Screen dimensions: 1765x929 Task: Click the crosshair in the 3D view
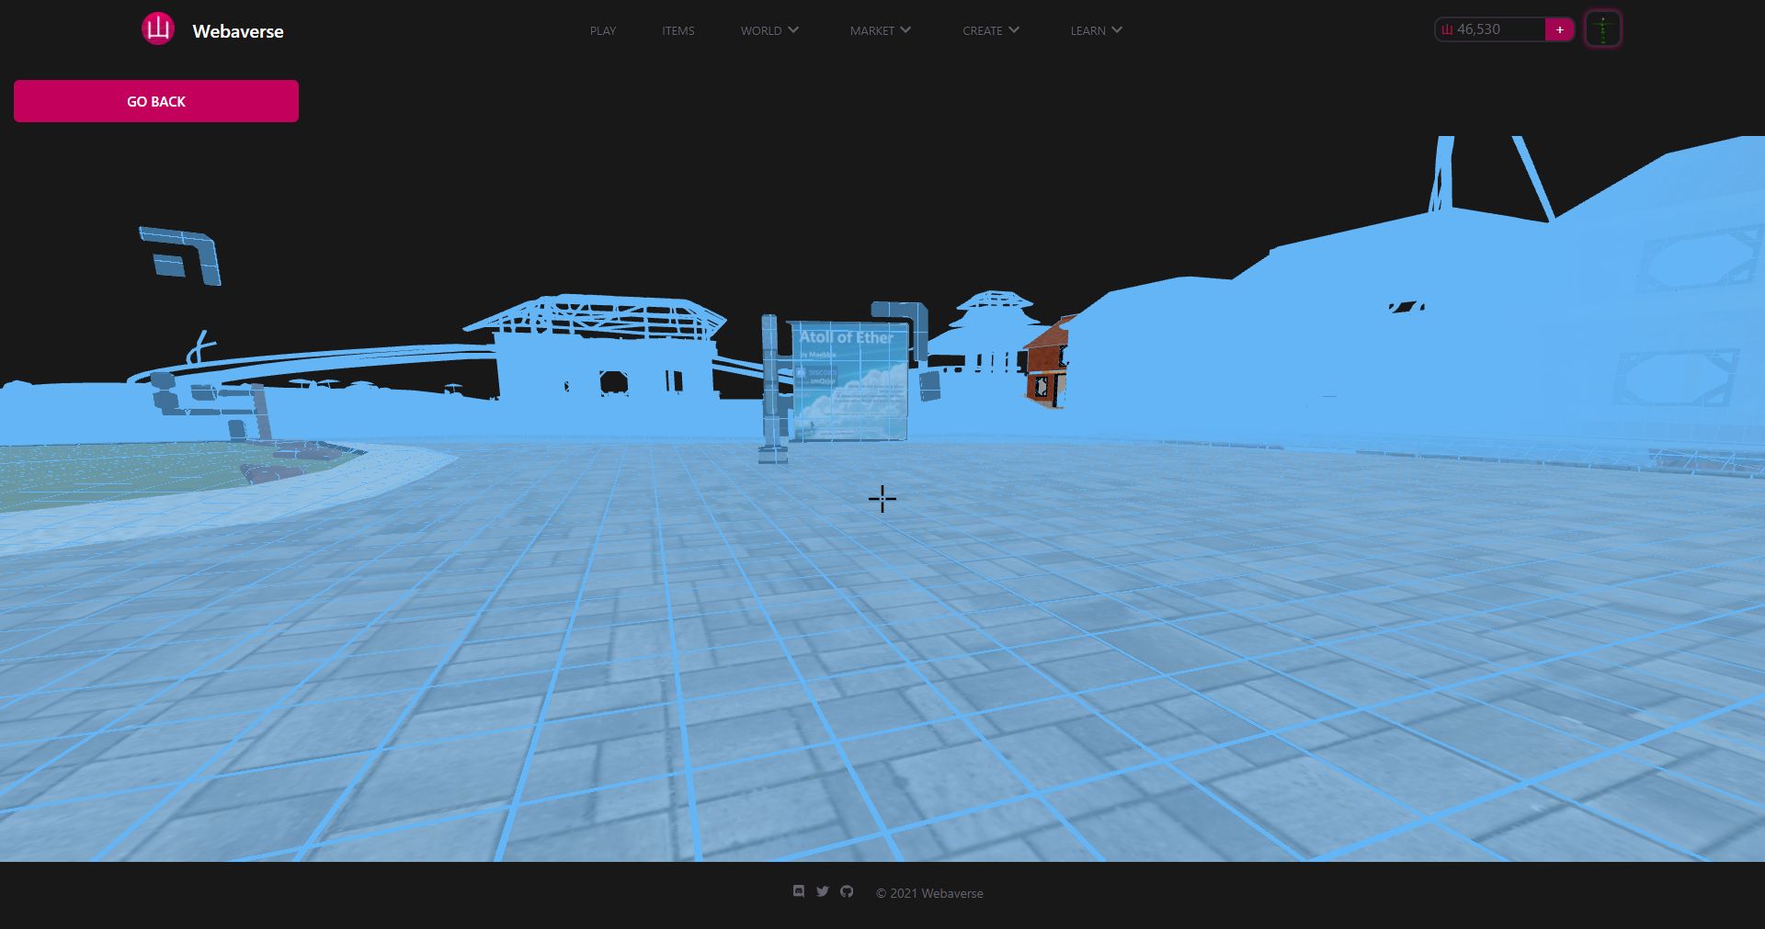coord(882,499)
